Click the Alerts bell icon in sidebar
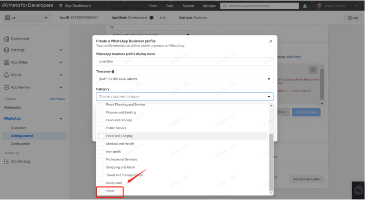The height and width of the screenshot is (200, 365). (6, 75)
